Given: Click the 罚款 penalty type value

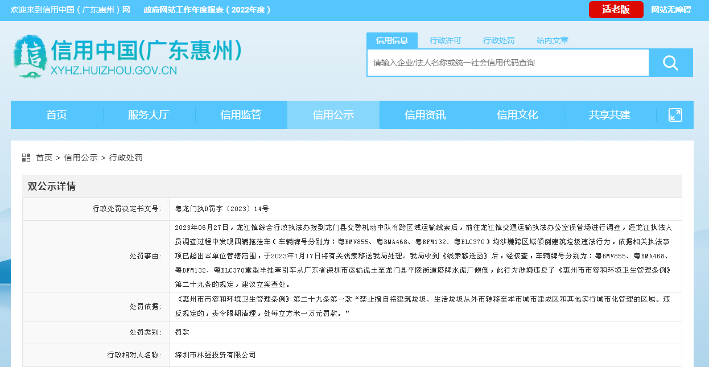Looking at the screenshot, I should (x=182, y=332).
